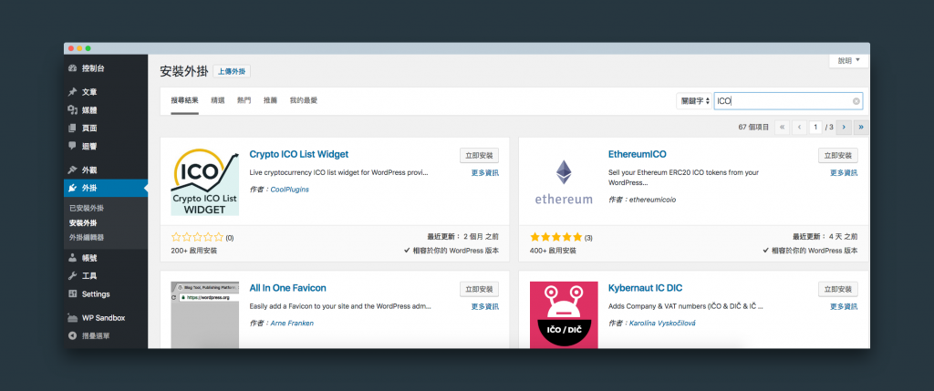Viewport: 934px width, 391px height.
Task: Switch to the 搜尋結果 tab
Action: (184, 100)
